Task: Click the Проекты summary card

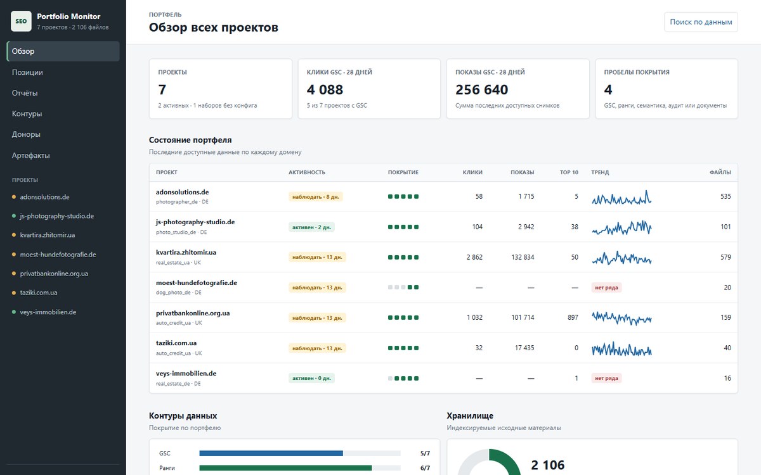Action: (x=221, y=89)
